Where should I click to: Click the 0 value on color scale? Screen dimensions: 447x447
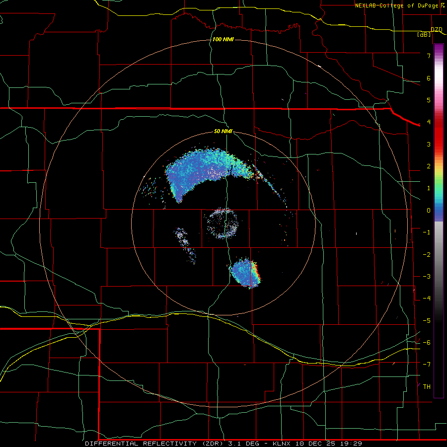pos(429,211)
